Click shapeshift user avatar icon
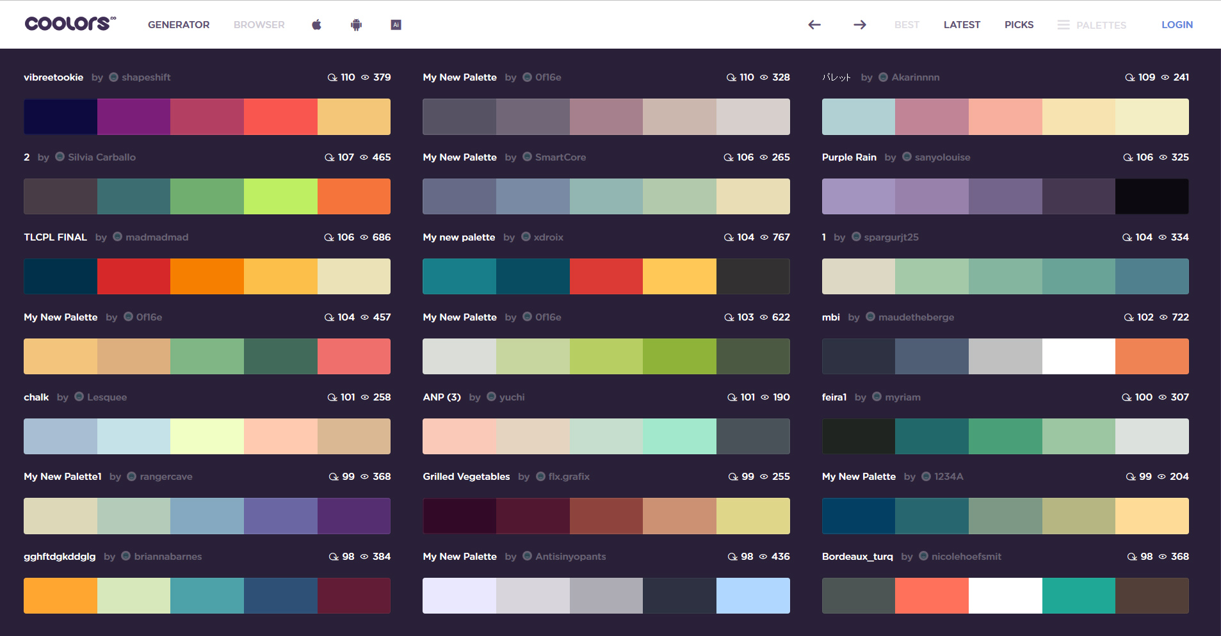Screen dimensions: 1221x636 114,77
